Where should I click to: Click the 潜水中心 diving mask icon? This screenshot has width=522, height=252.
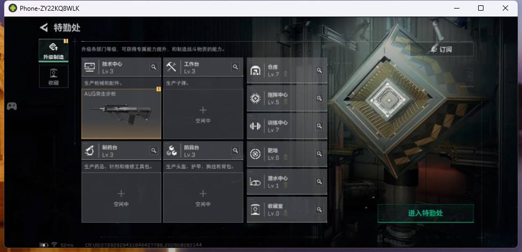point(255,182)
